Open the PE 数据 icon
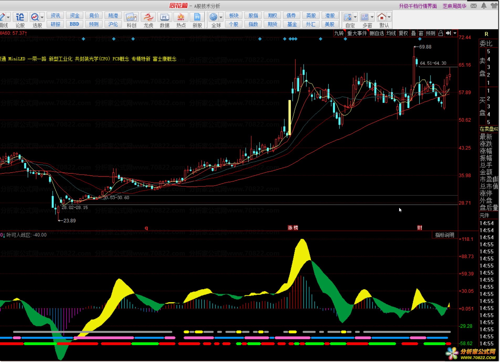This screenshot has height=362, width=500. 165,20
